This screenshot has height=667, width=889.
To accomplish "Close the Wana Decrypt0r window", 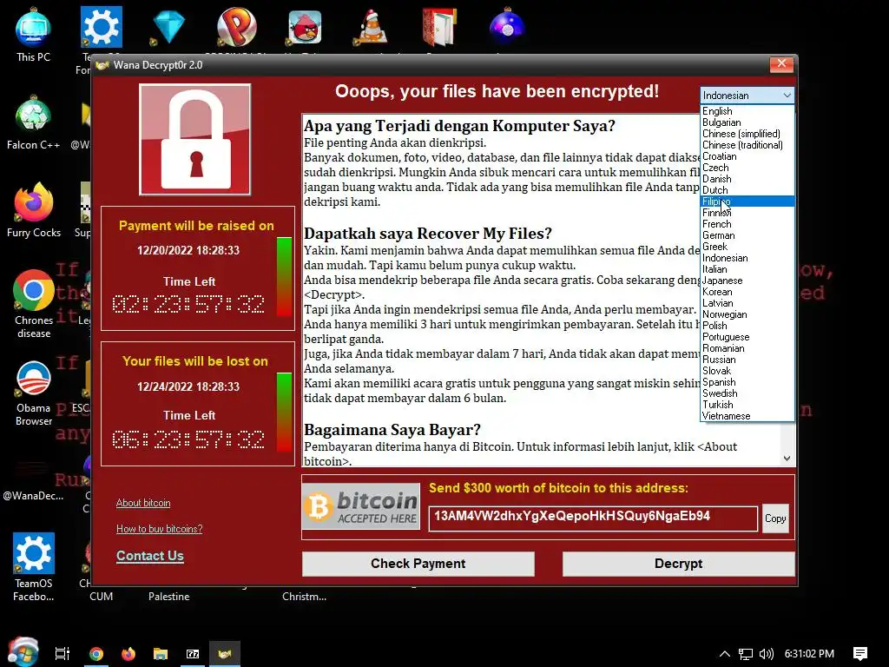I will click(x=781, y=64).
